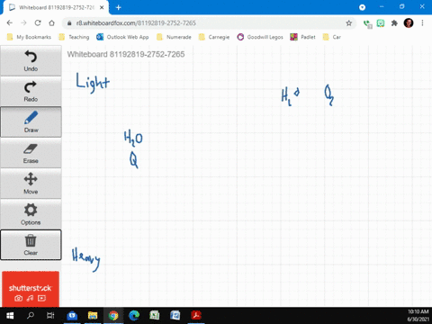Image resolution: width=432 pixels, height=324 pixels.
Task: Open Chrome's three-dot menu
Action: 422,23
